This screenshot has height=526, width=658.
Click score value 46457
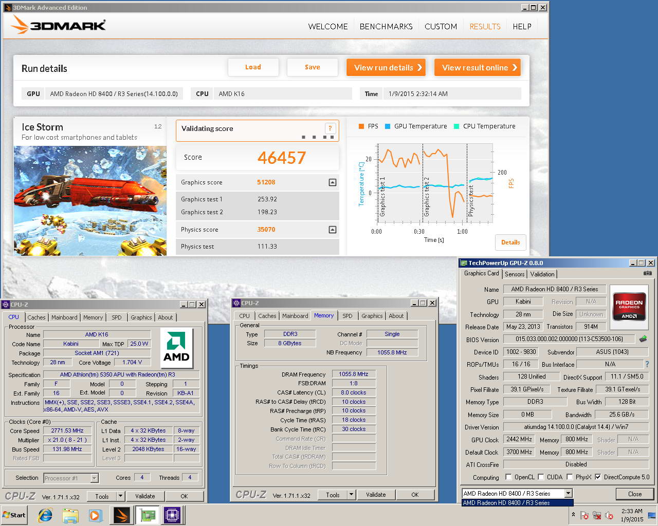click(282, 158)
